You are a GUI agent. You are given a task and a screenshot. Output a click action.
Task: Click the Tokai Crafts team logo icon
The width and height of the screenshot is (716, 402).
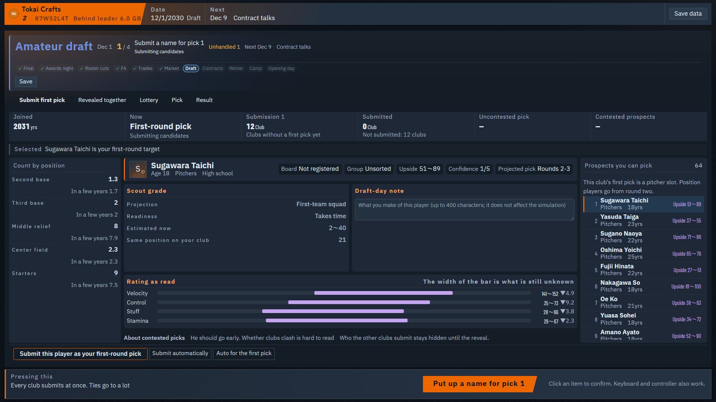(x=14, y=14)
